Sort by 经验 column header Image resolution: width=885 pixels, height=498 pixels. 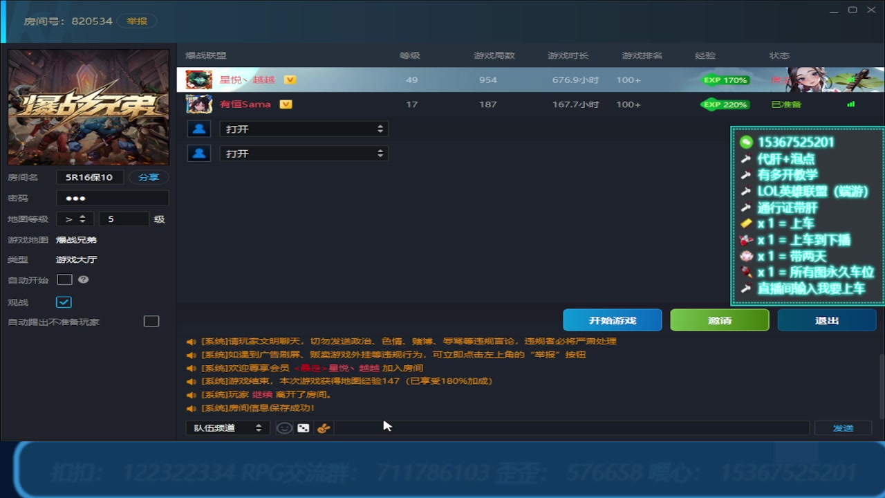[705, 55]
